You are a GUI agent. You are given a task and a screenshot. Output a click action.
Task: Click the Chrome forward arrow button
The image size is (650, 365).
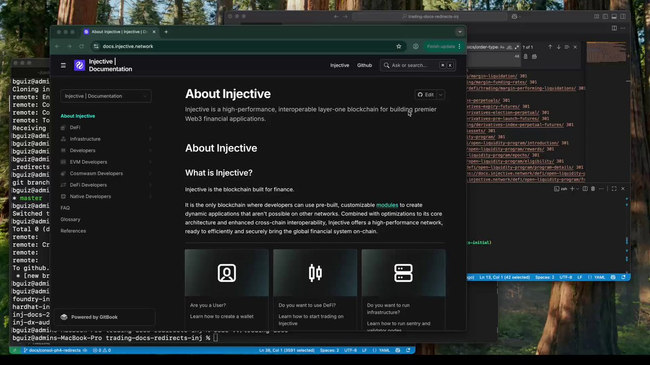(x=69, y=47)
